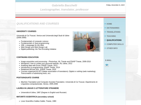Click the 'QUALIFICATIONS AND COURSES' heading
Screen dimensions: 141x105
38,24
